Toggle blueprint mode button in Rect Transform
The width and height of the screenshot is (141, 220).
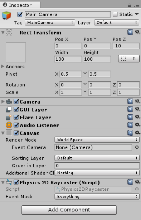(x=123, y=59)
